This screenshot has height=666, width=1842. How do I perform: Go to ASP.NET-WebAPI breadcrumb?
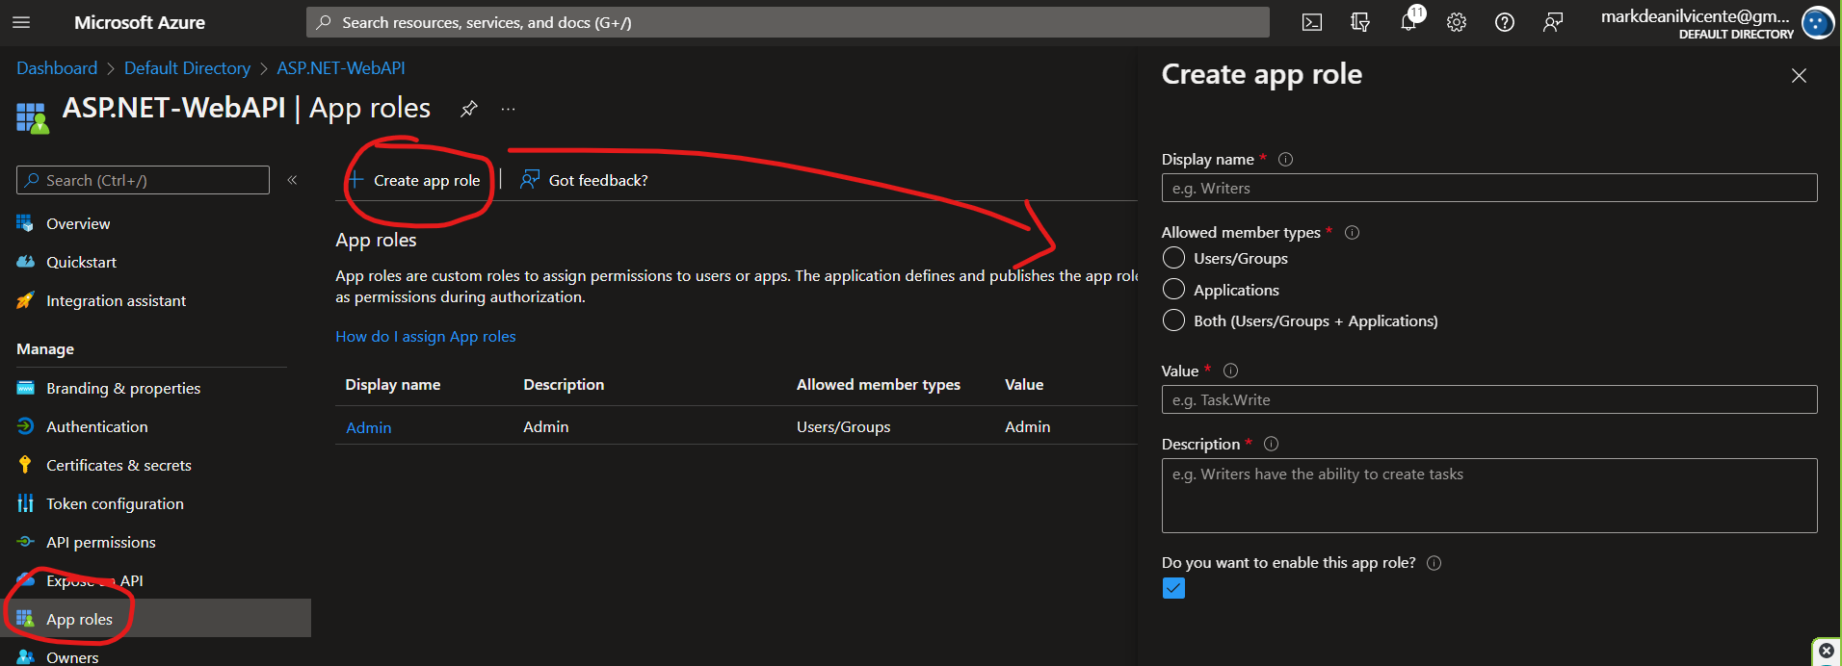pos(341,68)
